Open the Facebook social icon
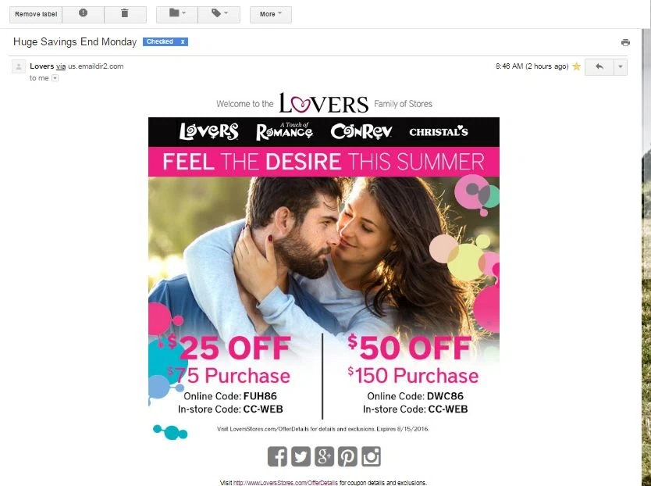651x486 pixels. point(277,456)
